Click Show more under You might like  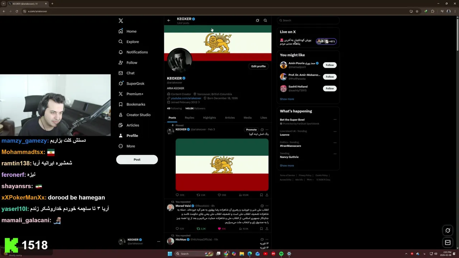click(x=287, y=99)
